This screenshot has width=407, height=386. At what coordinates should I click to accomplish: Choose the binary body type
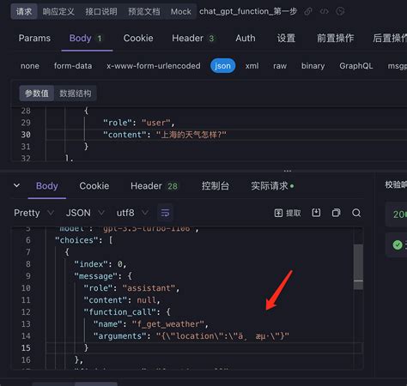[313, 66]
